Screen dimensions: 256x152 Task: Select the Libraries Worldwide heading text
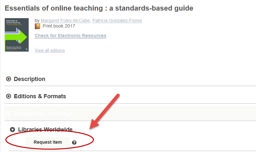[x=45, y=129]
